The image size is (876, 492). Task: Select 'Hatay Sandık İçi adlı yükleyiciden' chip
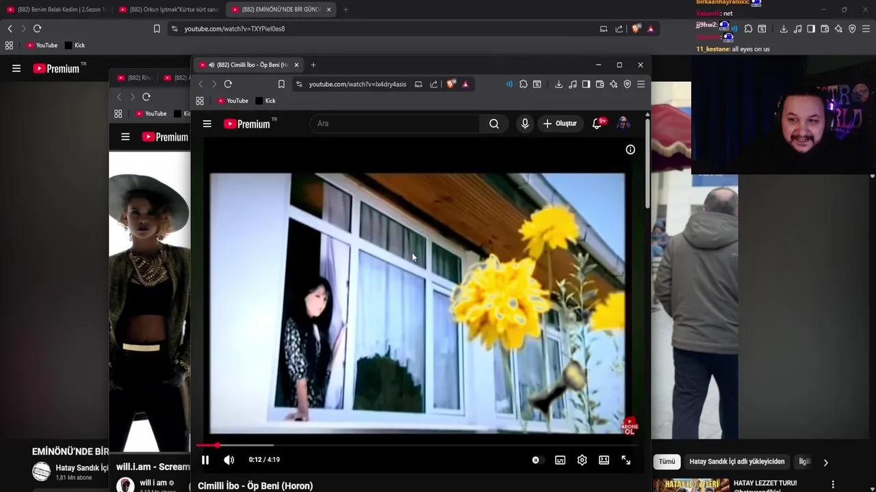pos(737,461)
